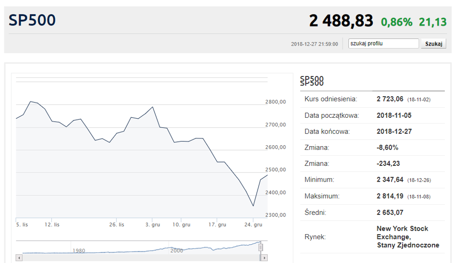
Task: Click the Minimum value 2 347,64
Action: (x=390, y=180)
